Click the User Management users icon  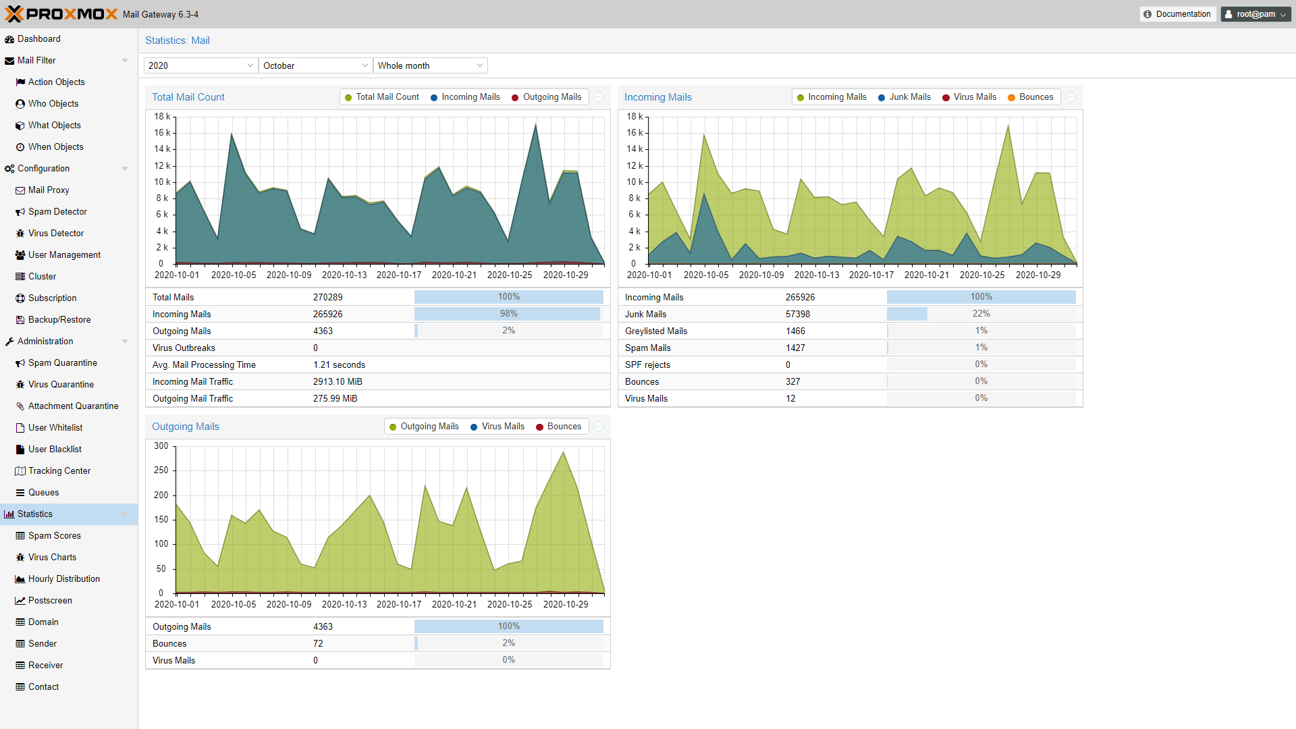20,255
